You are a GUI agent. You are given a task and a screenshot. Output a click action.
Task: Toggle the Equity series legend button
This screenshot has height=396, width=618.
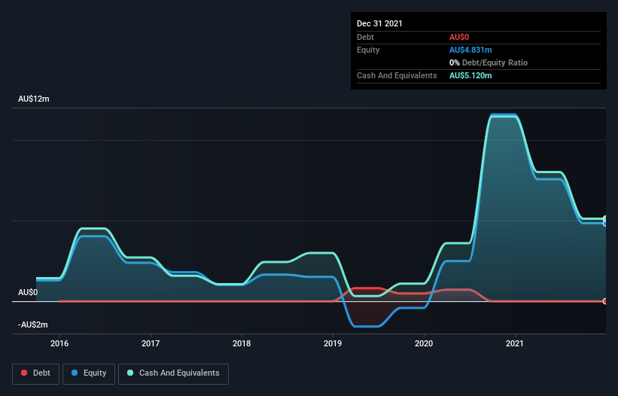[89, 373]
